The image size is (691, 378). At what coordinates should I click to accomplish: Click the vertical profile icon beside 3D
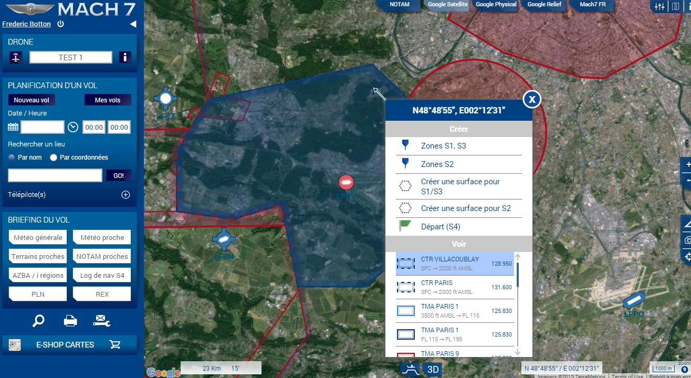pyautogui.click(x=411, y=369)
